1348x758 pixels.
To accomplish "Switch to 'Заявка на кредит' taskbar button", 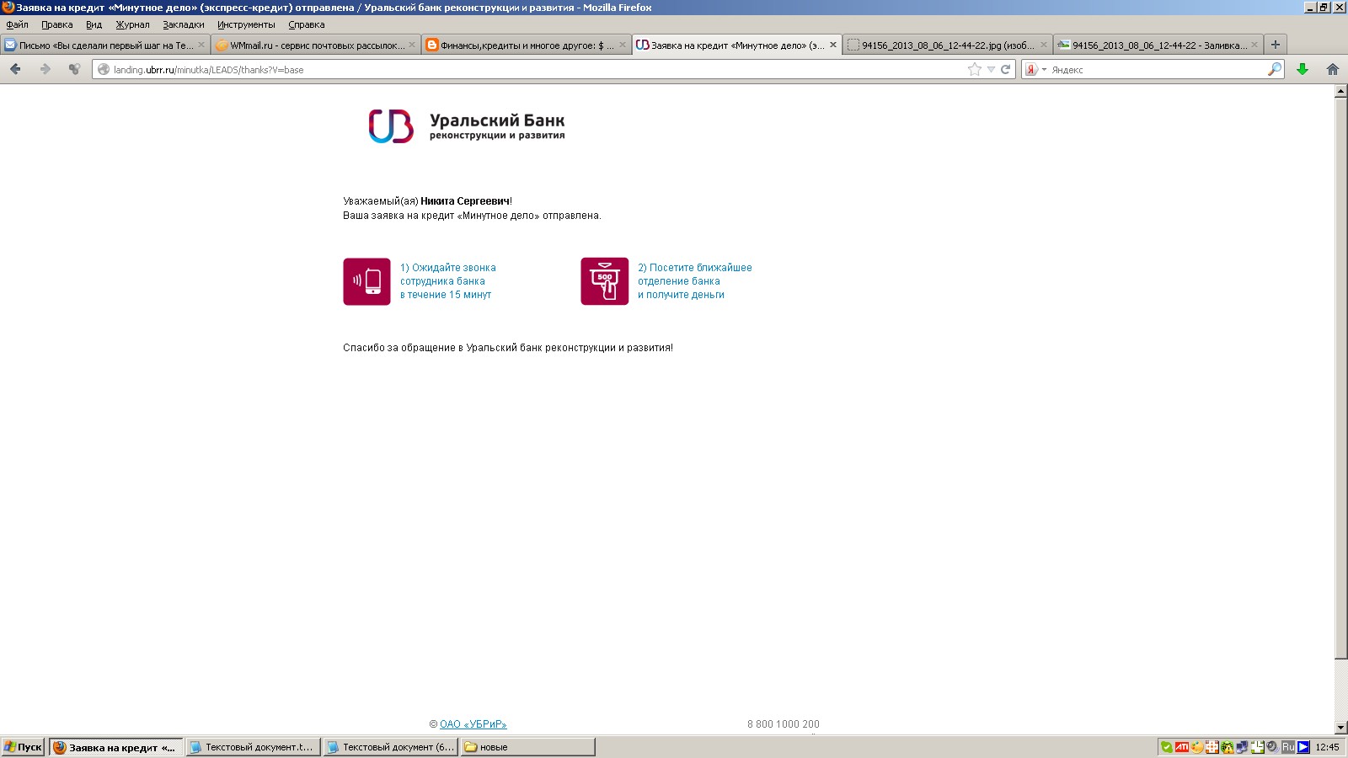I will [x=116, y=747].
